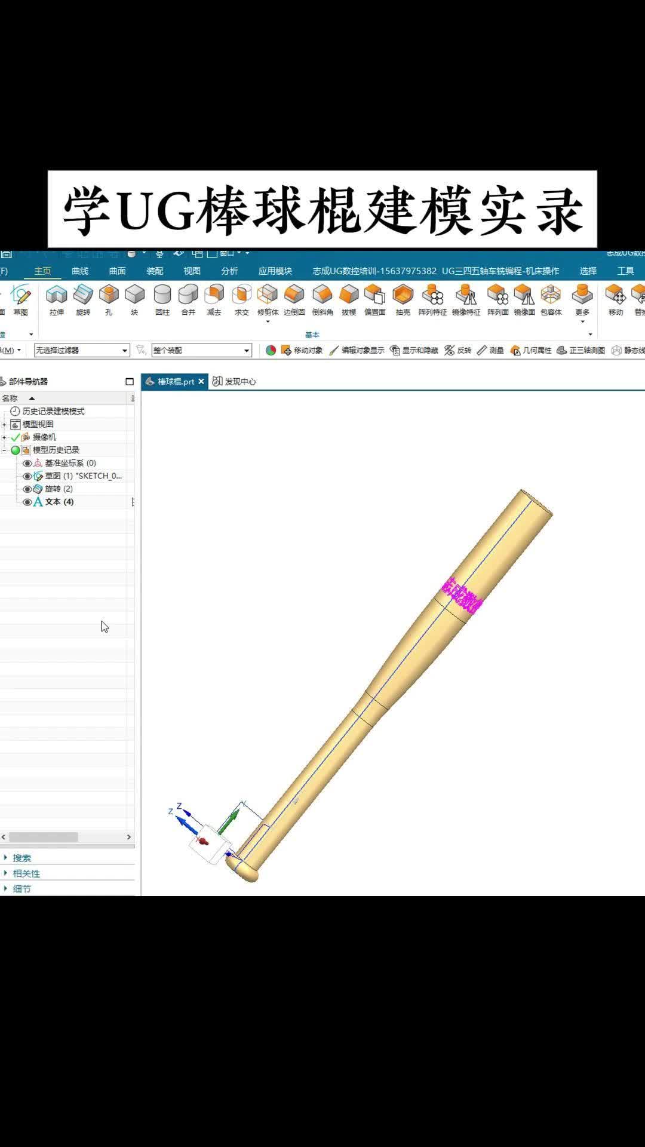Click the navigator horizontal scrollbar
The height and width of the screenshot is (1147, 645).
43,837
